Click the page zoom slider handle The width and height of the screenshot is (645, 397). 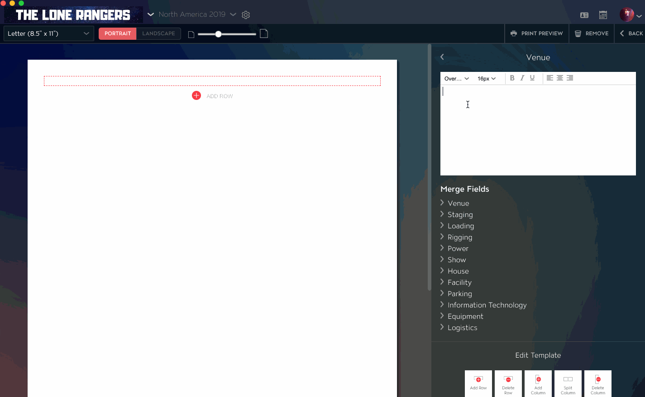218,34
